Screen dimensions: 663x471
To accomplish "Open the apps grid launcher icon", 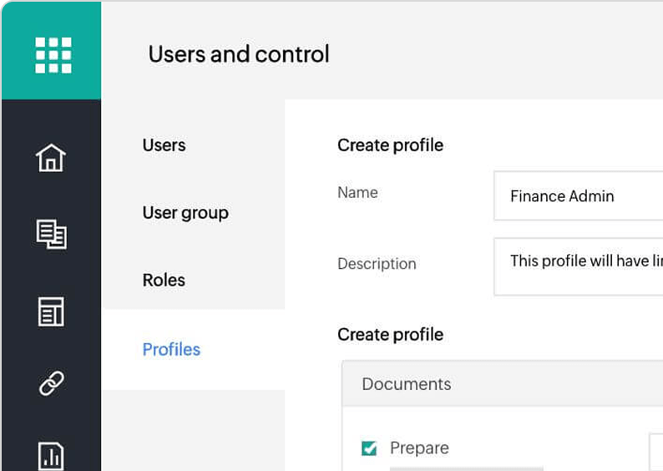I will point(53,55).
